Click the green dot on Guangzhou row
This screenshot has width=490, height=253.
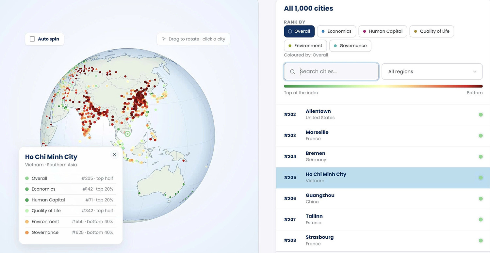coord(481,198)
